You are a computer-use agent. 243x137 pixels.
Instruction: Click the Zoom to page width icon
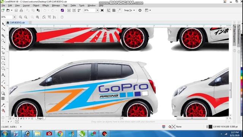pos(49,17)
